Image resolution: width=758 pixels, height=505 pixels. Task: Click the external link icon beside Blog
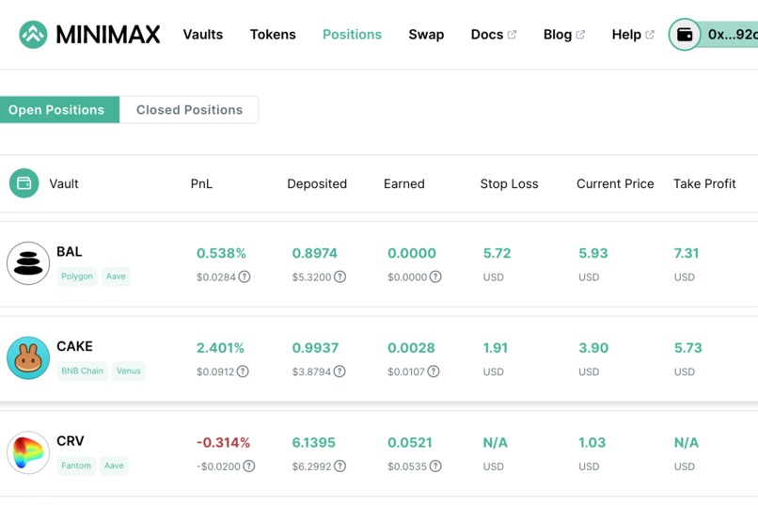coord(580,34)
